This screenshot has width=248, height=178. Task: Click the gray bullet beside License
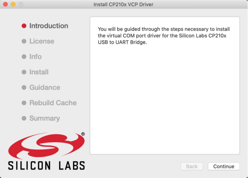(24, 41)
